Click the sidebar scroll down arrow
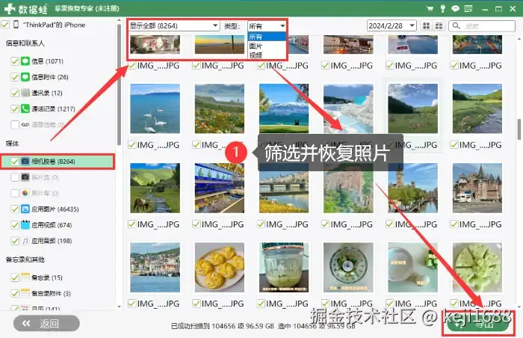 coord(119,307)
